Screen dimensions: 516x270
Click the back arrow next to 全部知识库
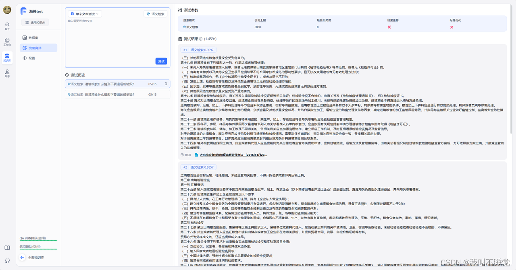pyautogui.click(x=23, y=258)
